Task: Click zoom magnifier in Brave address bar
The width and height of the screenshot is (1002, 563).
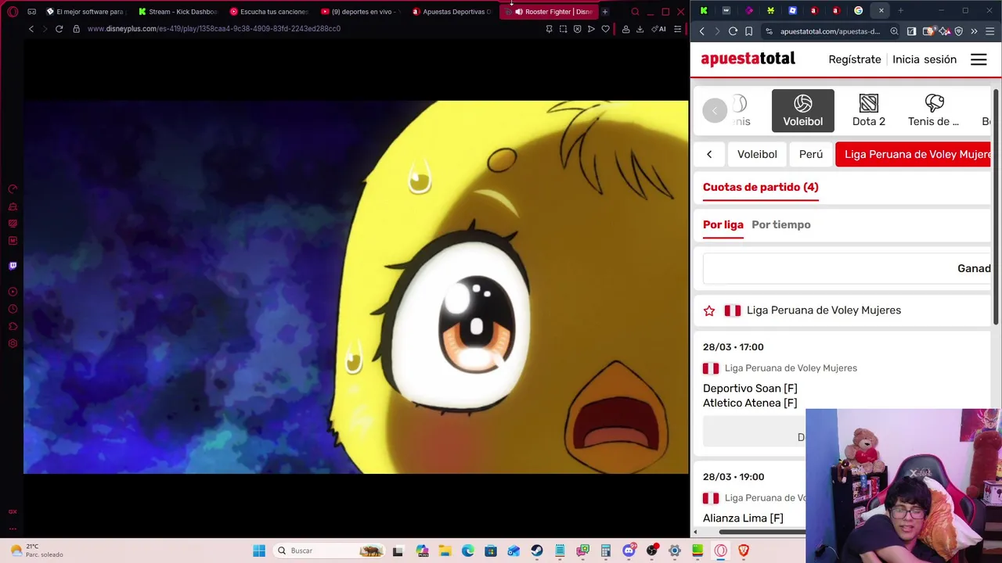Action: (x=894, y=31)
